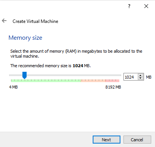Decrease memory with the spinner down arrow
This screenshot has height=147, width=155.
pos(140,78)
